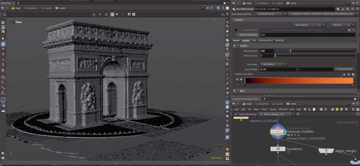Open the node help question mark icon
Image resolution: width=360 pixels, height=166 pixels.
tap(357, 9)
